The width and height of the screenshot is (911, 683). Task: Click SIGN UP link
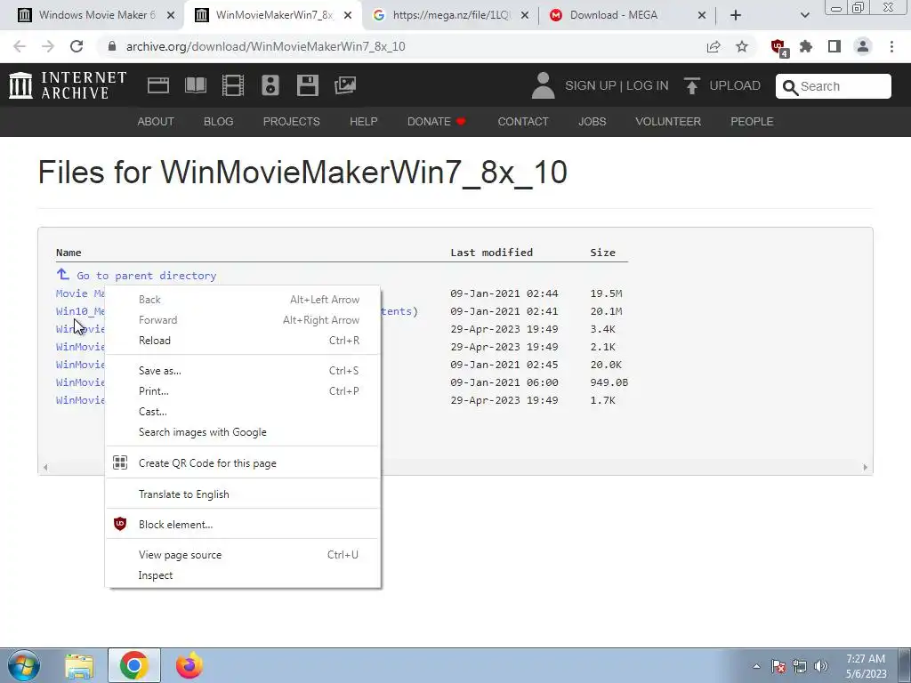tap(591, 86)
